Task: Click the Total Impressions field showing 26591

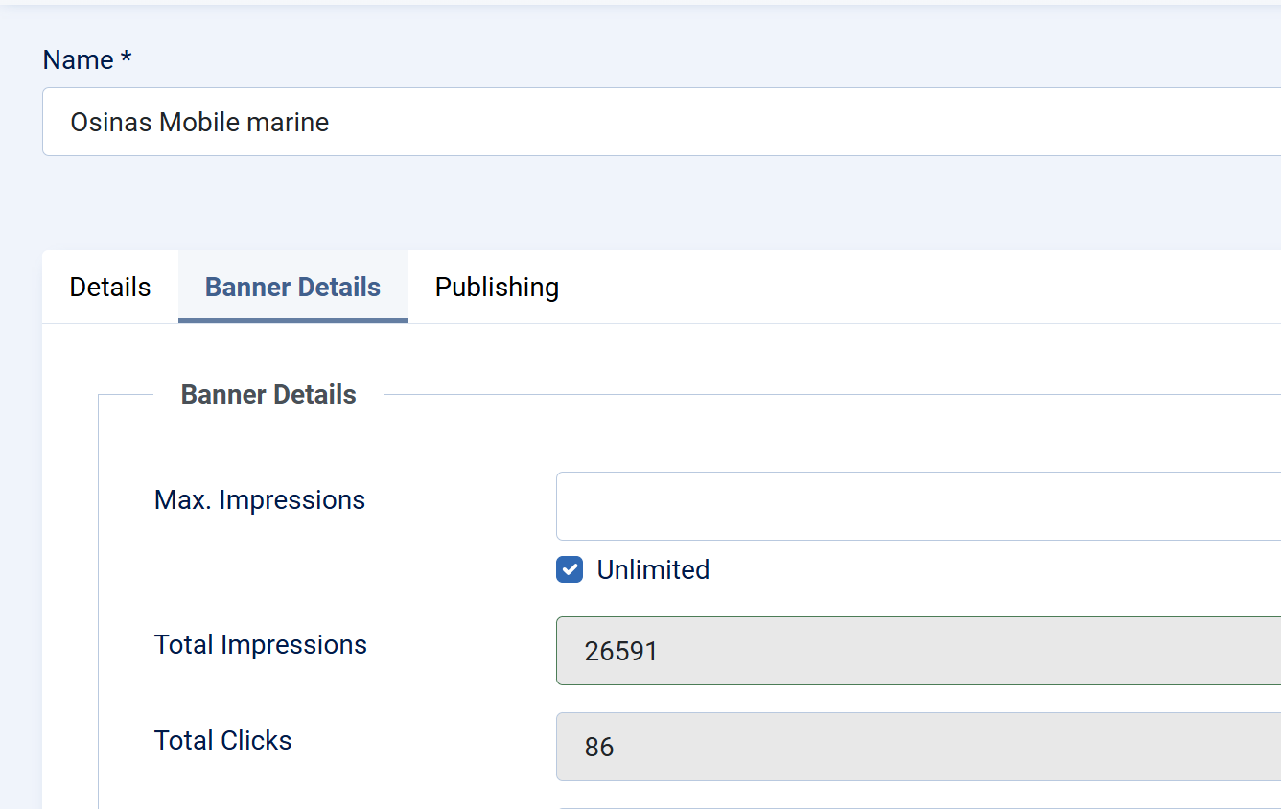Action: coord(919,651)
